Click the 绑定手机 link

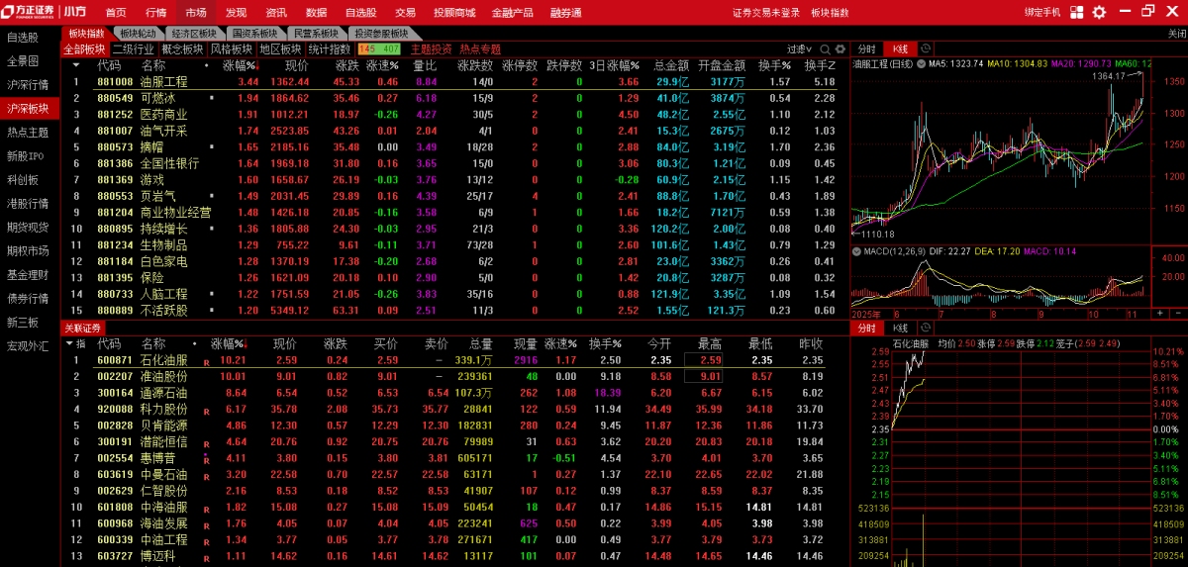1041,12
